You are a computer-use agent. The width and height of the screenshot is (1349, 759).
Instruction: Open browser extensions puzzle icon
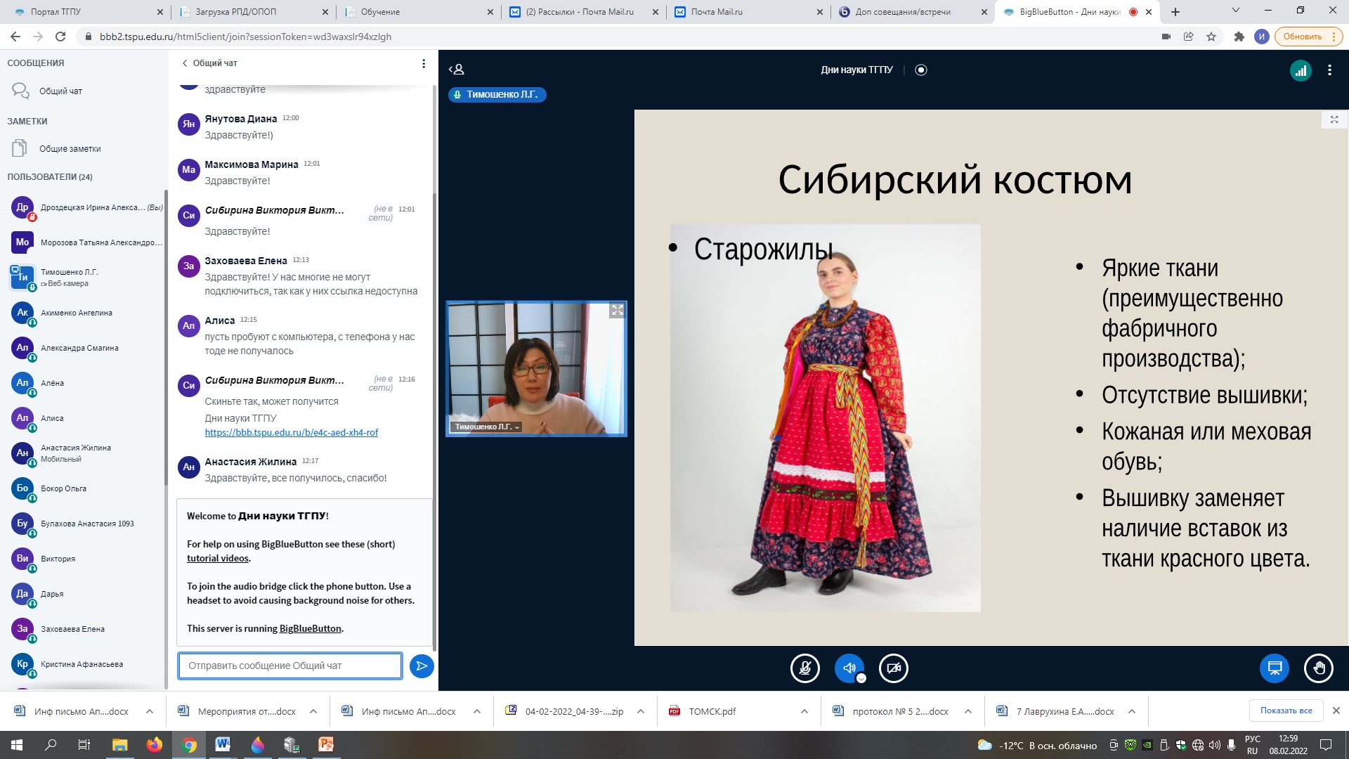pos(1239,37)
